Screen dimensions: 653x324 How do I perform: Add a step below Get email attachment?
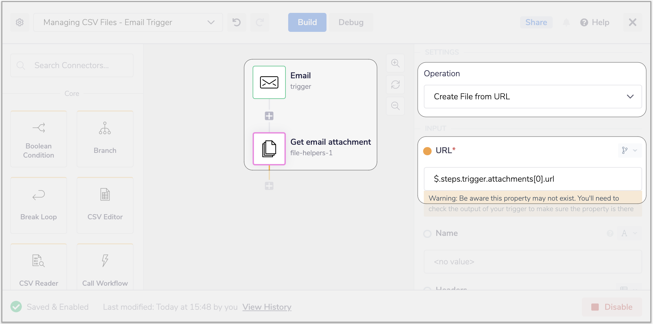tap(269, 185)
